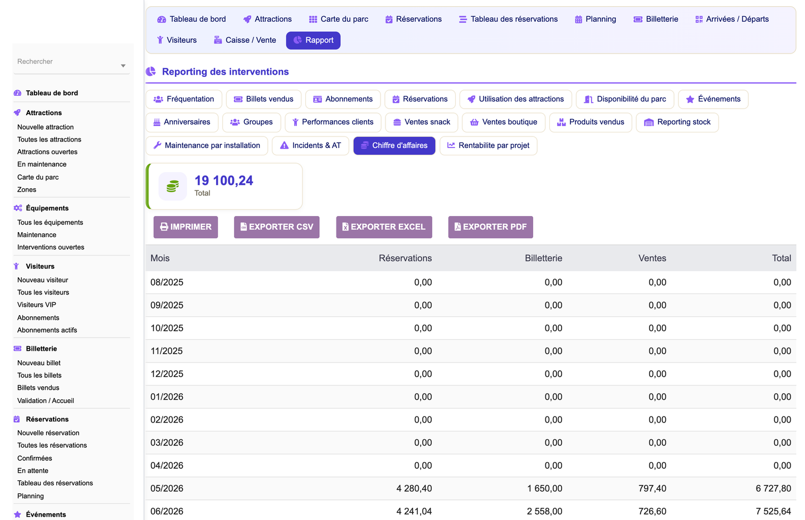805x520 pixels.
Task: Click the ticket icon of Billetterie tab
Action: pyautogui.click(x=638, y=19)
